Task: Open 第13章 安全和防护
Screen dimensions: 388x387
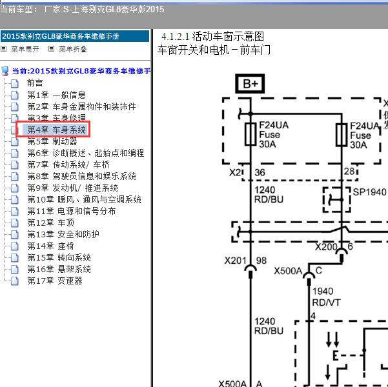Action: click(x=63, y=234)
